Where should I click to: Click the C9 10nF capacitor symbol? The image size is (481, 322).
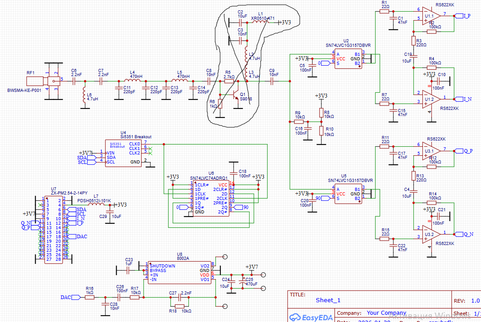click(272, 82)
